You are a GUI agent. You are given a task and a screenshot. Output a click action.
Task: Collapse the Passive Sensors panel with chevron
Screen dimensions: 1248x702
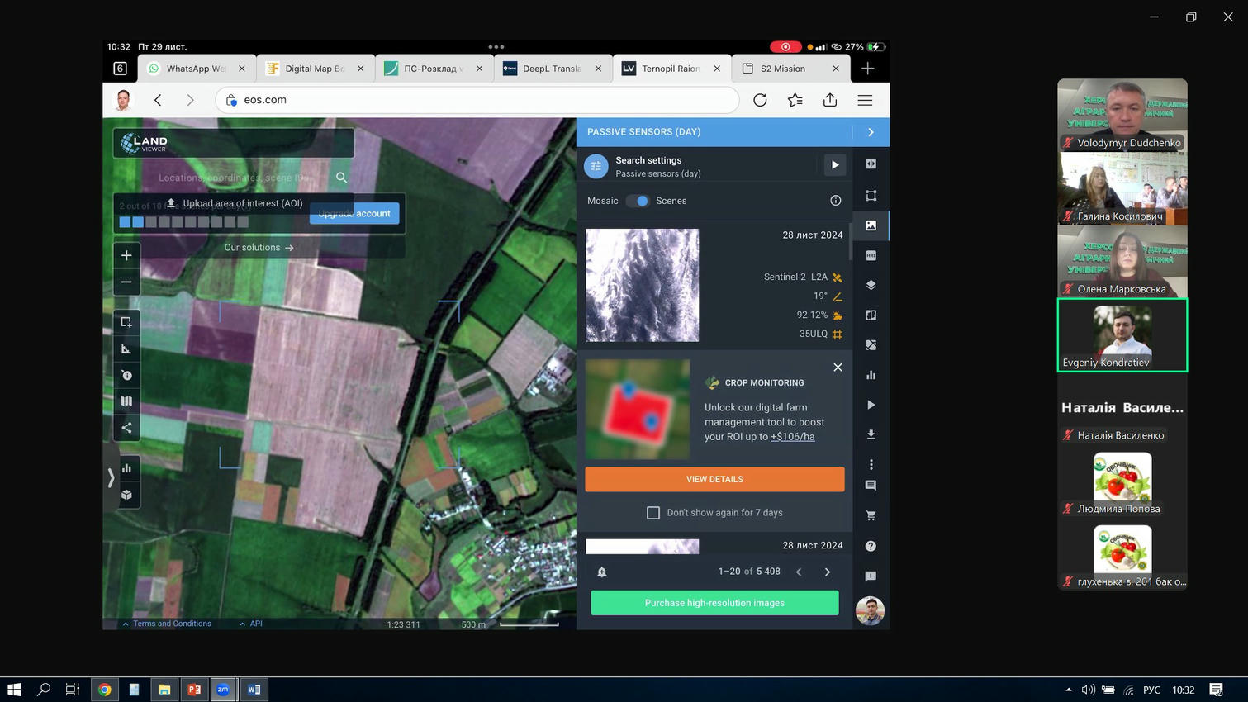[871, 132]
